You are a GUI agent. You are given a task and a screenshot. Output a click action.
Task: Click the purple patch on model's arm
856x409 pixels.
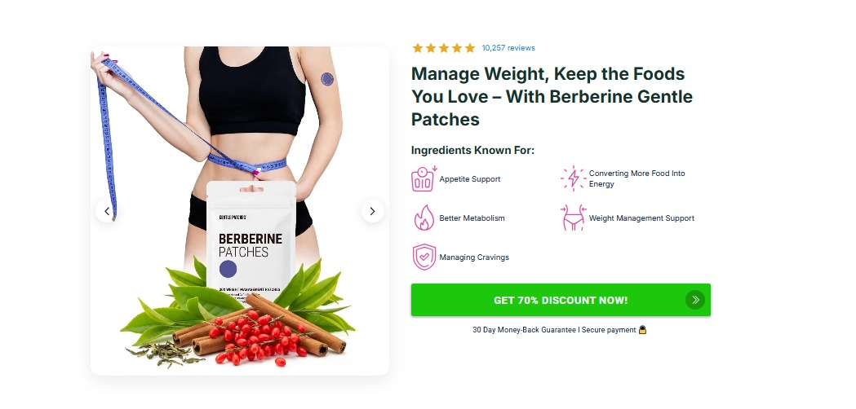(x=327, y=79)
